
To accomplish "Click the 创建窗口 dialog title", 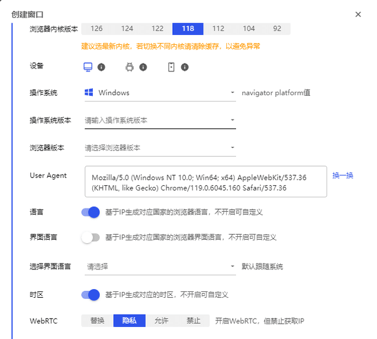I will 27,15.
